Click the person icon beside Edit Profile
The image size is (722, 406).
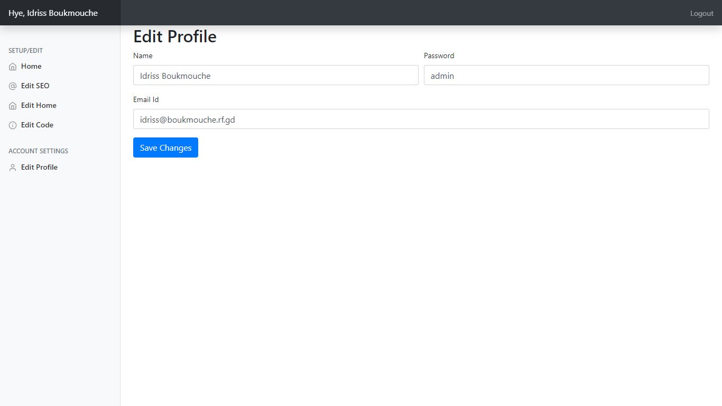pyautogui.click(x=13, y=168)
